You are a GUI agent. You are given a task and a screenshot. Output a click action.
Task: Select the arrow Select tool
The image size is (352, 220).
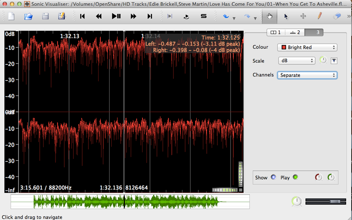(286, 16)
